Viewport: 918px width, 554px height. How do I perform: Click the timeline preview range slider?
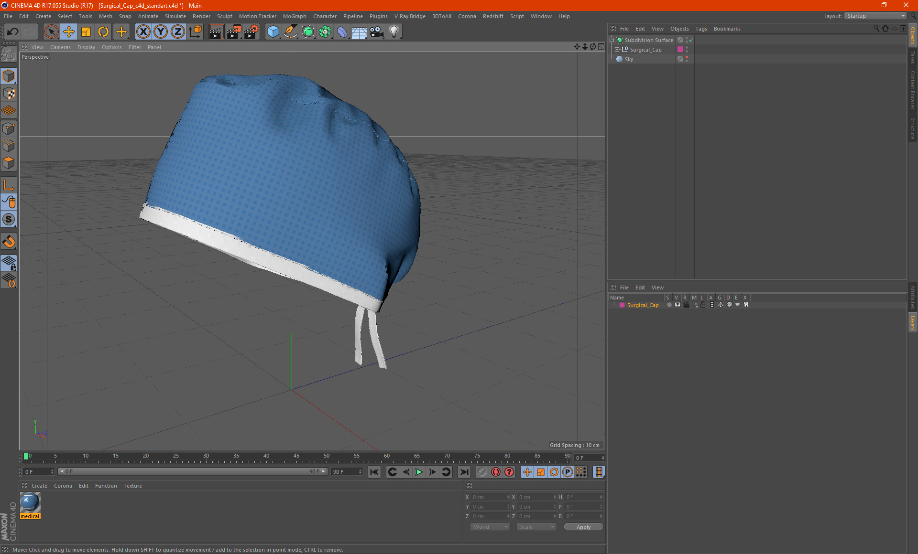pos(193,471)
